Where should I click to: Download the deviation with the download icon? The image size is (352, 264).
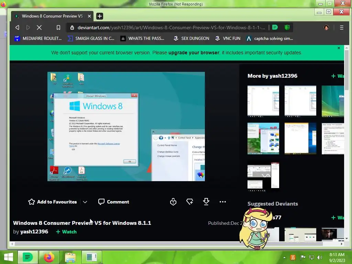(x=206, y=201)
